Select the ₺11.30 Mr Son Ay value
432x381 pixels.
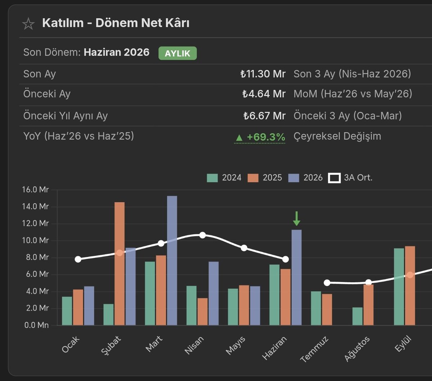[x=263, y=74]
